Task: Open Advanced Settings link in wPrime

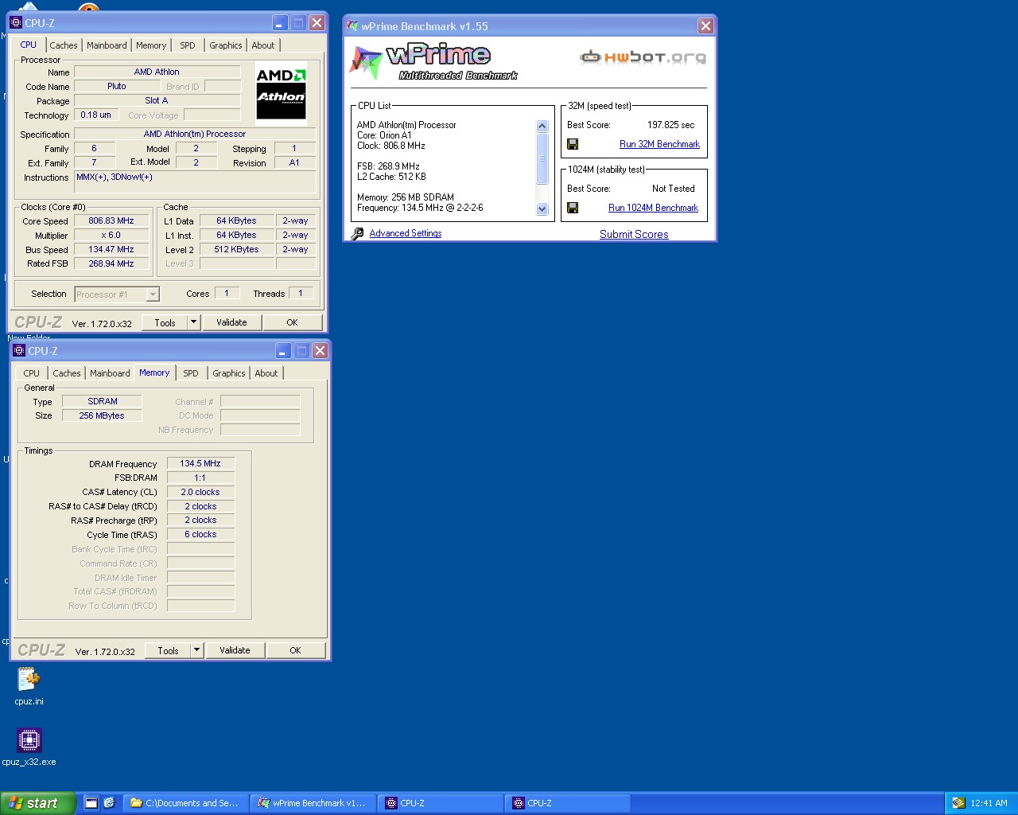Action: point(406,233)
